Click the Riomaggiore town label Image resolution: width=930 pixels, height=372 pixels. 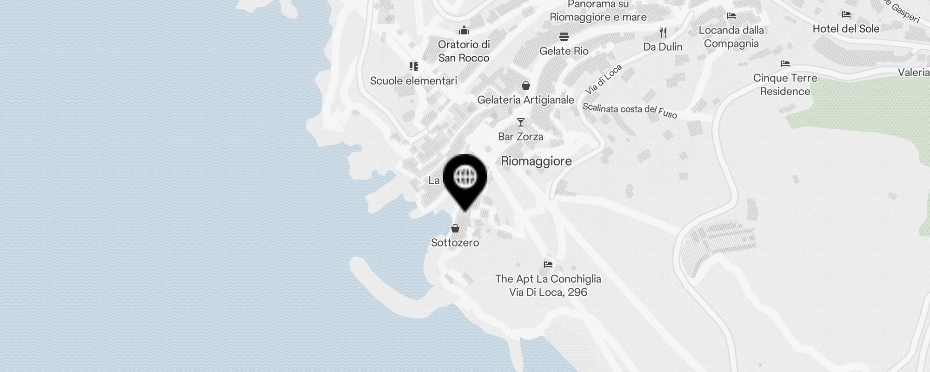[x=537, y=161]
